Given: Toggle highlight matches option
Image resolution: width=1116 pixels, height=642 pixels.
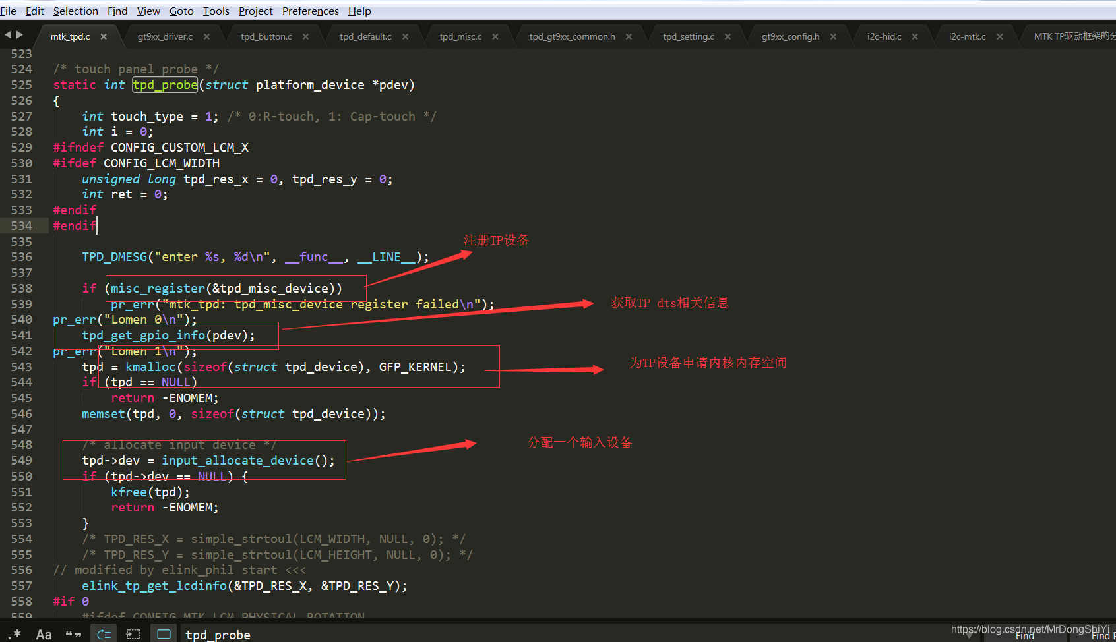Looking at the screenshot, I should 164,634.
